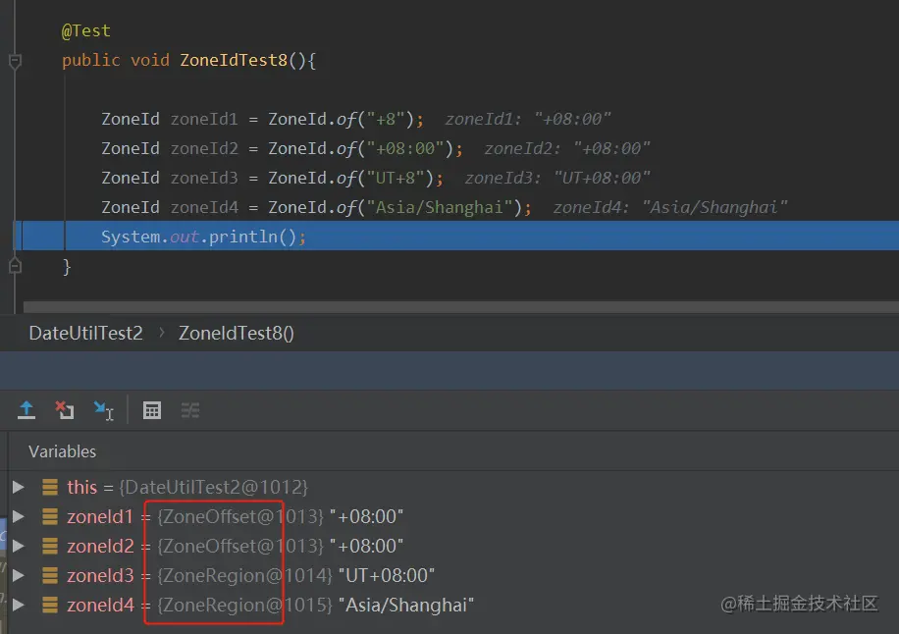Click the Run to Cursor icon
This screenshot has height=634, width=899.
click(x=104, y=410)
